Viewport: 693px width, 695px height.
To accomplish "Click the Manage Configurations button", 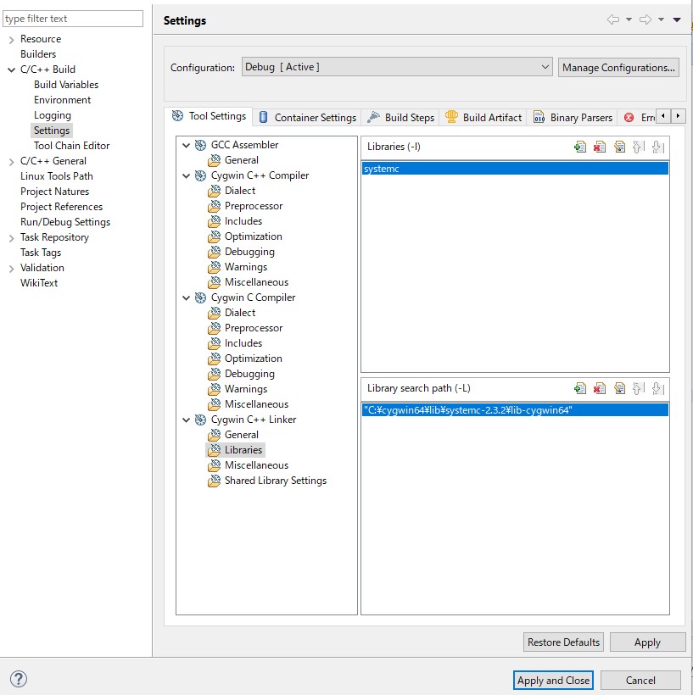I will [620, 67].
